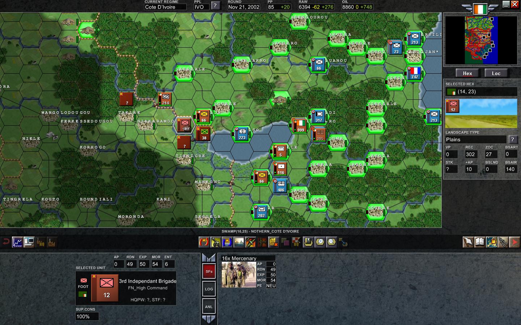Viewport: 521px width, 325px height.
Task: Select the red unit 395 counter
Action: 319,134
